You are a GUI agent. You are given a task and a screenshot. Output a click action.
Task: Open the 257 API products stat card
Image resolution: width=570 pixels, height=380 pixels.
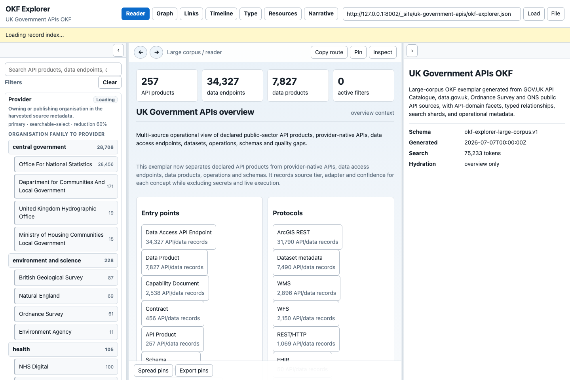coord(167,85)
